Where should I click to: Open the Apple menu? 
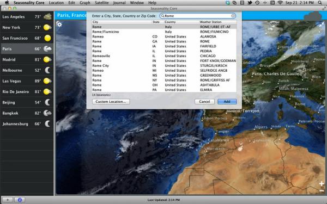7,3
